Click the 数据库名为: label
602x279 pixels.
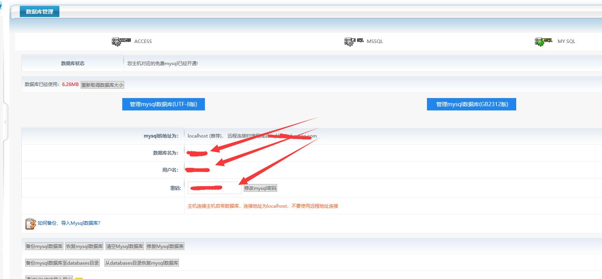coord(166,153)
